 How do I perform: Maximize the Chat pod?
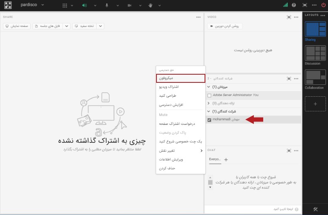coord(289,151)
